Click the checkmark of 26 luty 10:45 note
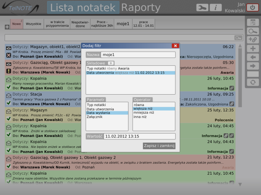Viewport: 261px width, 195px height. point(9,87)
